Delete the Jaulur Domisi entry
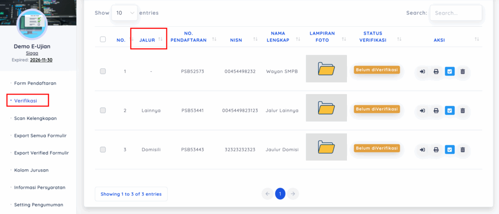The image size is (499, 214). click(462, 150)
